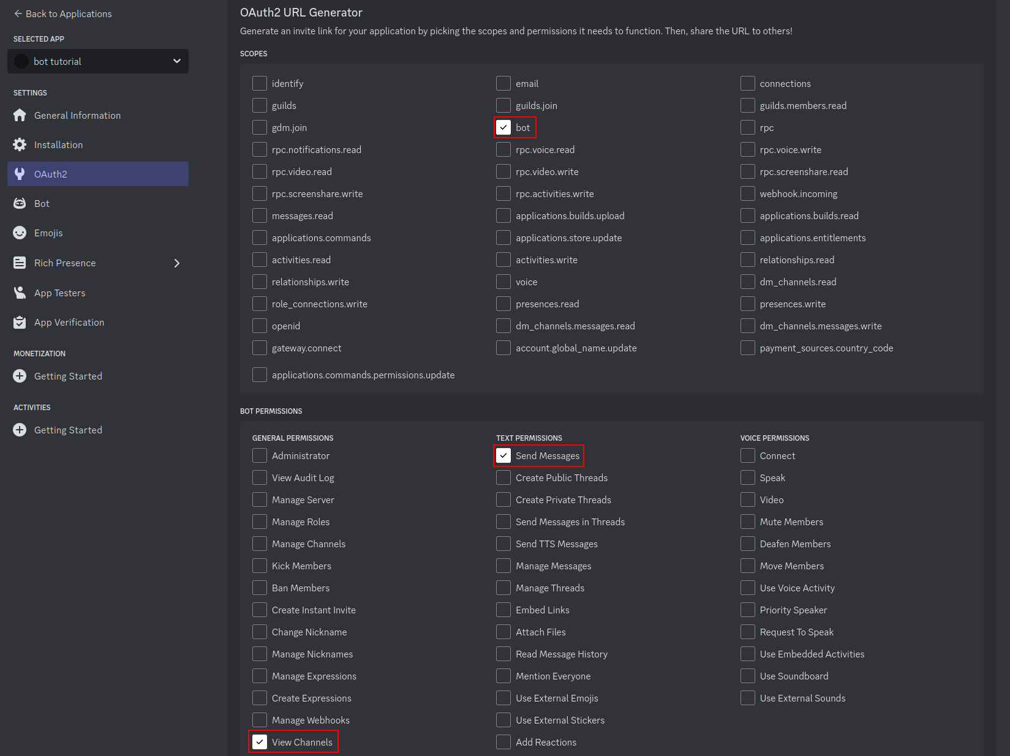
Task: Click the Rich Presence document icon
Action: [x=20, y=263]
